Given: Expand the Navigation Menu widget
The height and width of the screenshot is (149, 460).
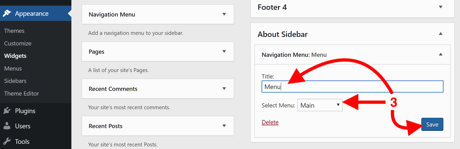Looking at the screenshot, I should 224,14.
